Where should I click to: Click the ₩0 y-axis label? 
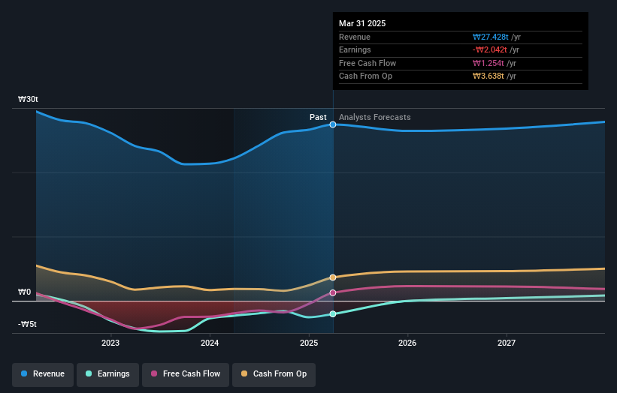click(x=24, y=292)
